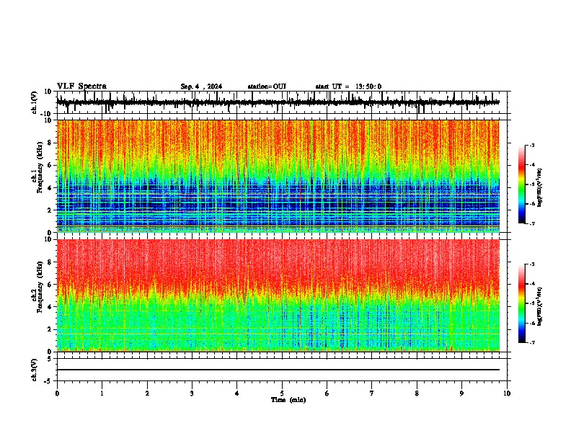Click the ch.3 flat voltage line
571x441 pixels.
click(278, 370)
